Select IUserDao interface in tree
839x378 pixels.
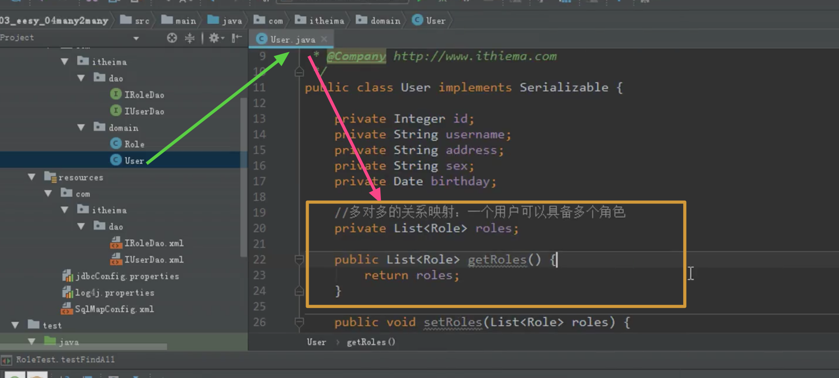coord(144,111)
